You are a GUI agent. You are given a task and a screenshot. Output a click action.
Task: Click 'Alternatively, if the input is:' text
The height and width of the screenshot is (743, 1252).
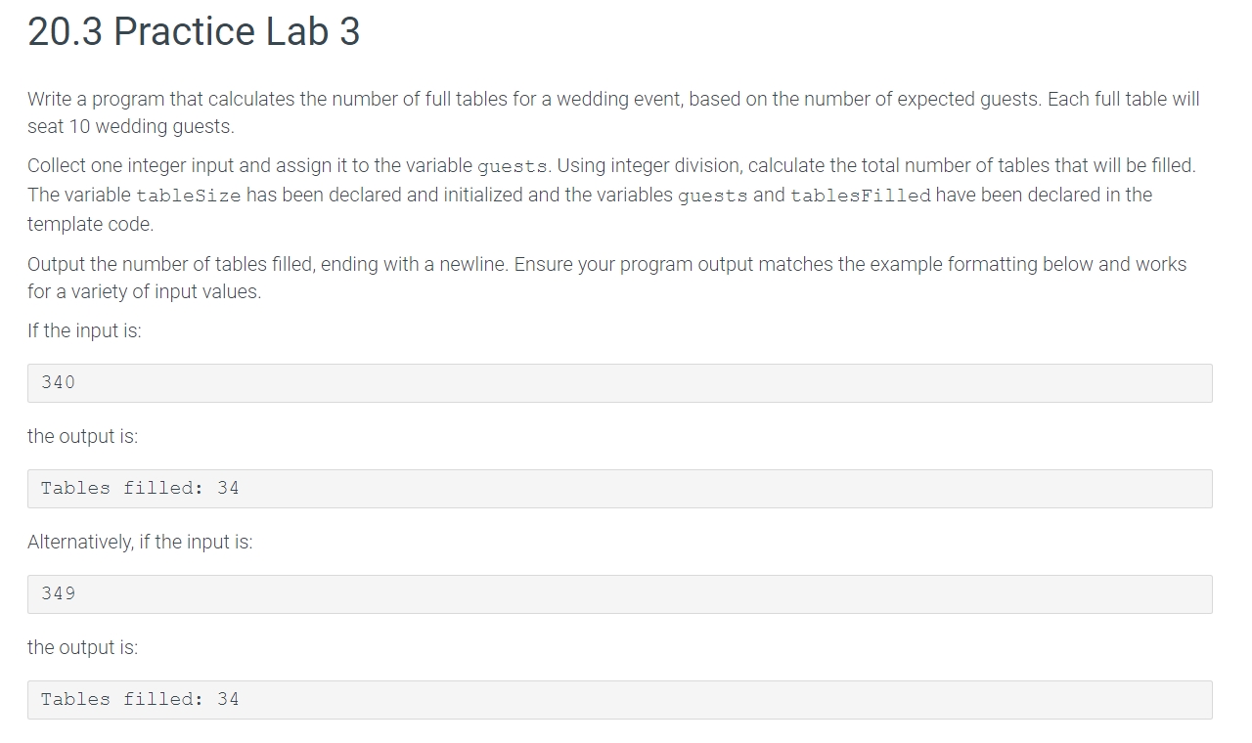tap(140, 542)
